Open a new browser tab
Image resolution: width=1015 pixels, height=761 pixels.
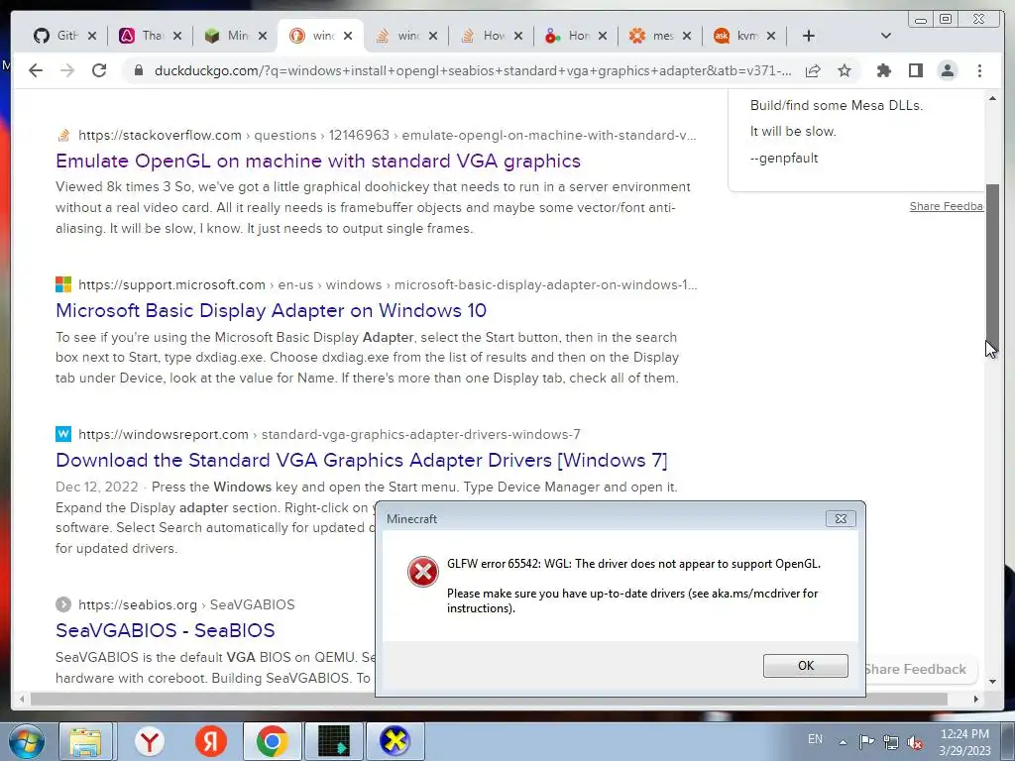click(809, 36)
